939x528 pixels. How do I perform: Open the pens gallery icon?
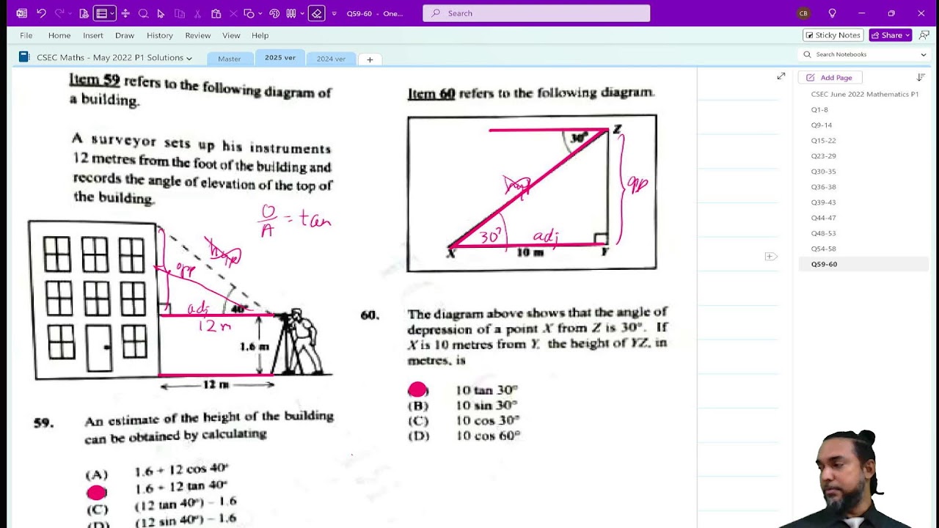(291, 13)
